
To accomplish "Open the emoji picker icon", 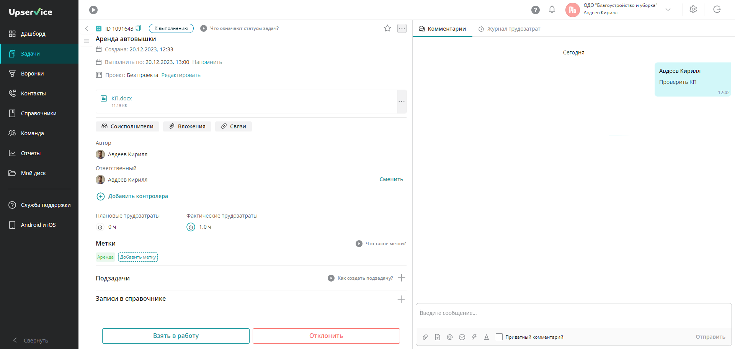I will click(462, 337).
